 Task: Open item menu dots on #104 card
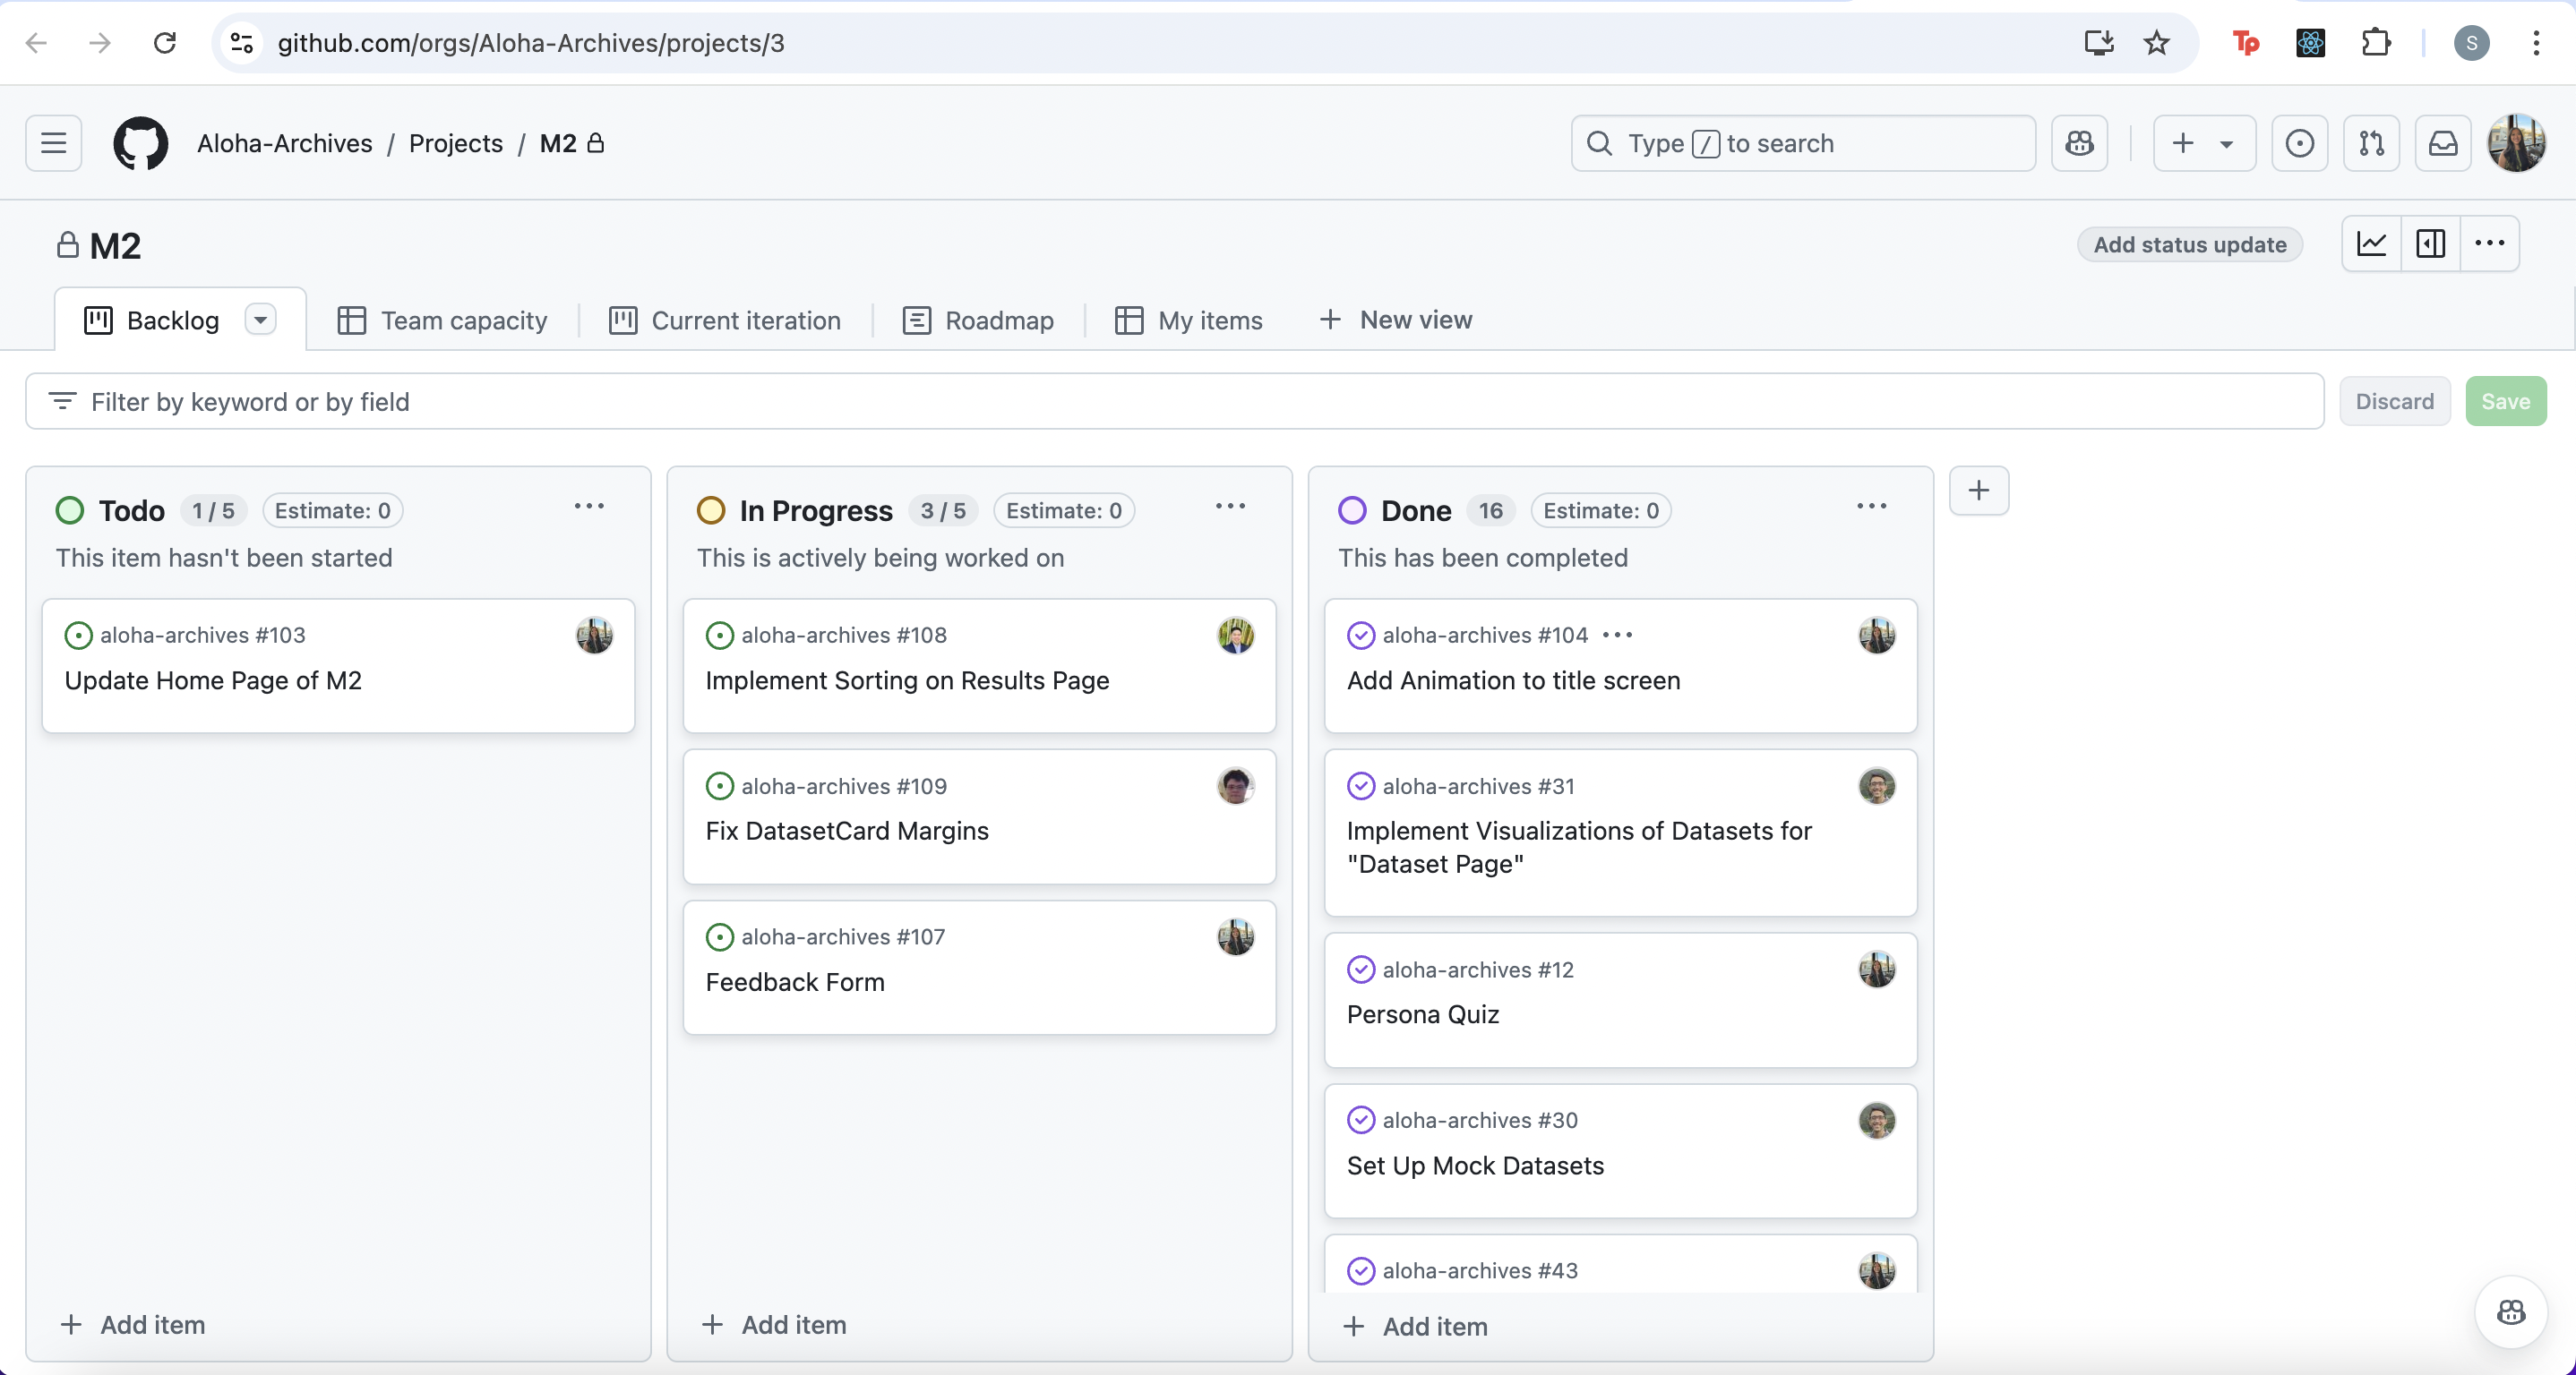(1617, 636)
